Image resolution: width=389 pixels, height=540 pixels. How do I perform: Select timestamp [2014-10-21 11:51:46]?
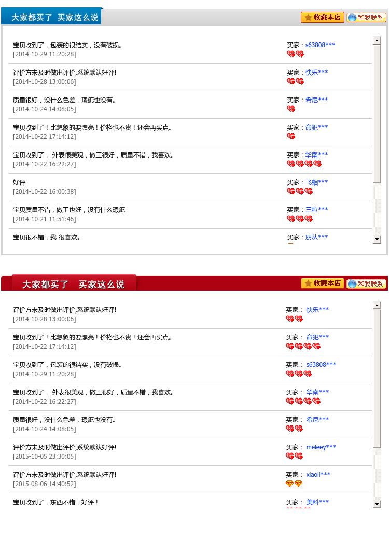[45, 219]
